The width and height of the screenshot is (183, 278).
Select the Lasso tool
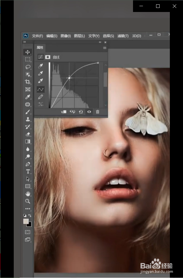28,67
